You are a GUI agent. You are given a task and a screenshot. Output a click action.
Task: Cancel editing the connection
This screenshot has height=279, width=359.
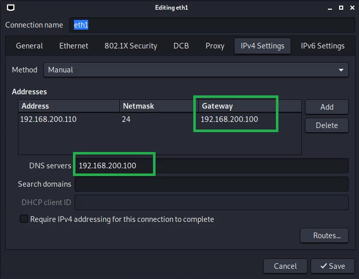[x=285, y=266]
